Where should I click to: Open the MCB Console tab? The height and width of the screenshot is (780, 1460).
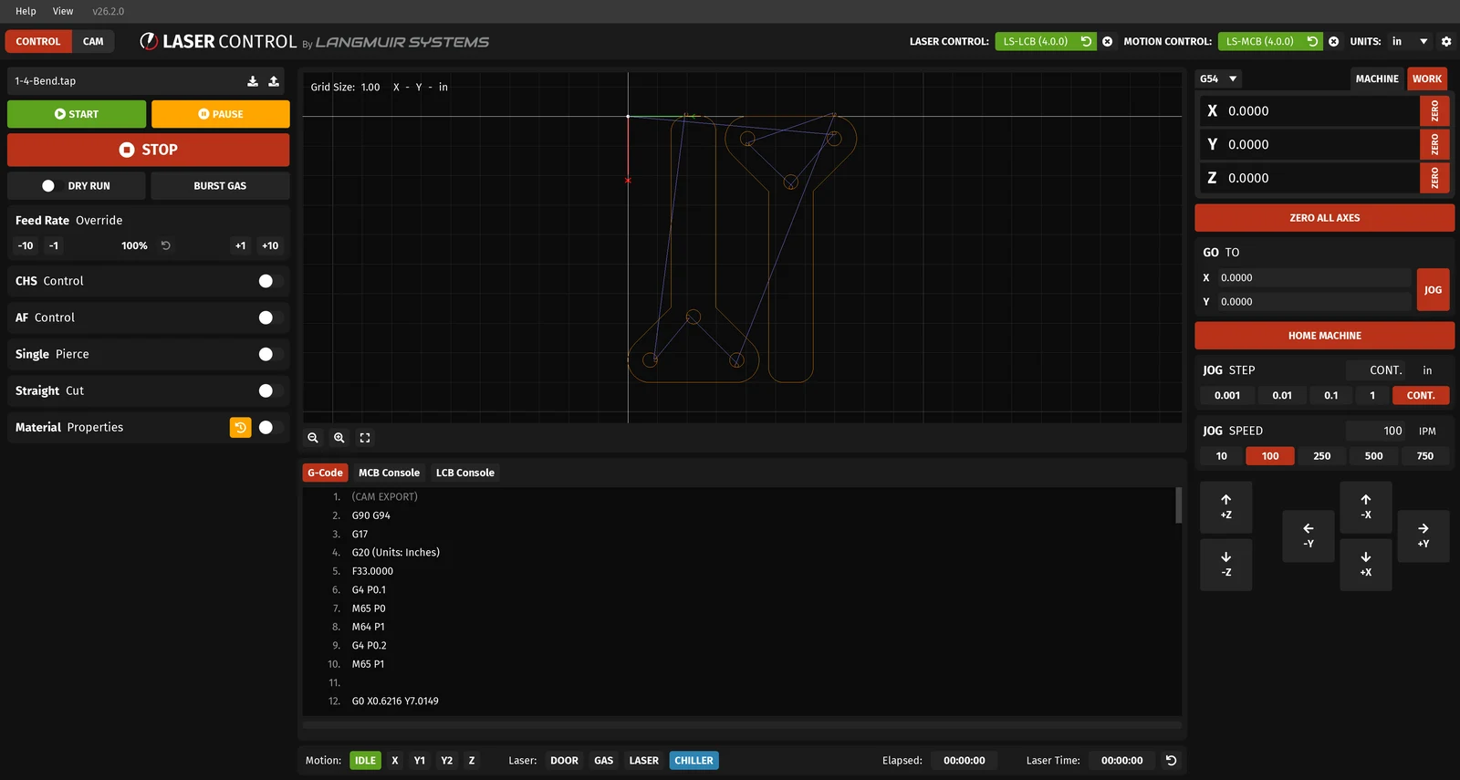(x=389, y=473)
